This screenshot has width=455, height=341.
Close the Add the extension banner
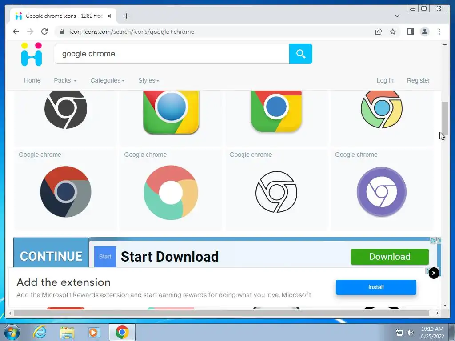pos(434,273)
